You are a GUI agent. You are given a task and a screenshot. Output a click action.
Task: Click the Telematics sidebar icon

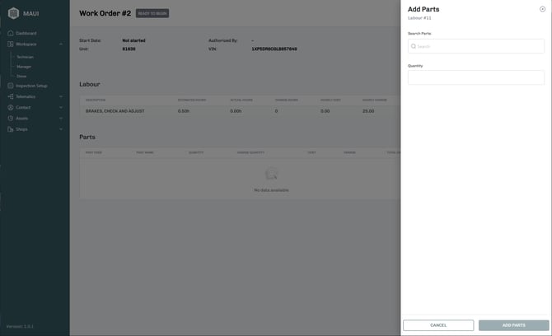pyautogui.click(x=11, y=96)
